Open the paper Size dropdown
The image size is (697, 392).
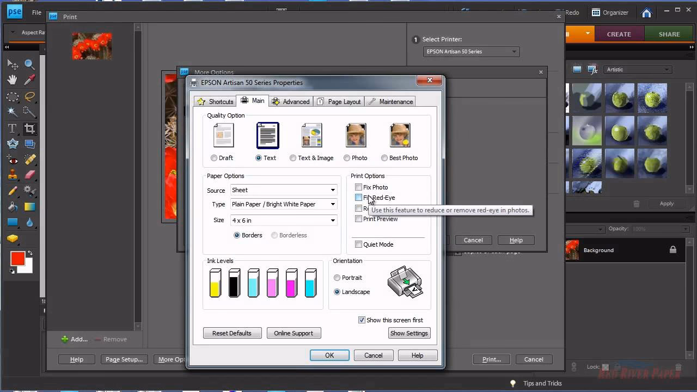(x=332, y=220)
